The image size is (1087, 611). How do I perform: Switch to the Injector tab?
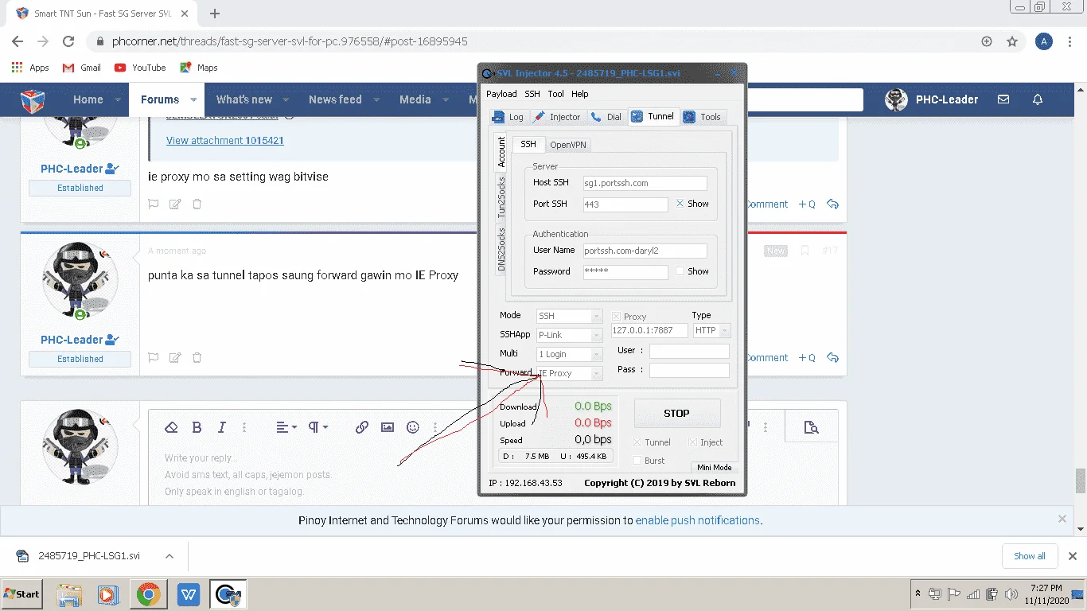pos(557,117)
